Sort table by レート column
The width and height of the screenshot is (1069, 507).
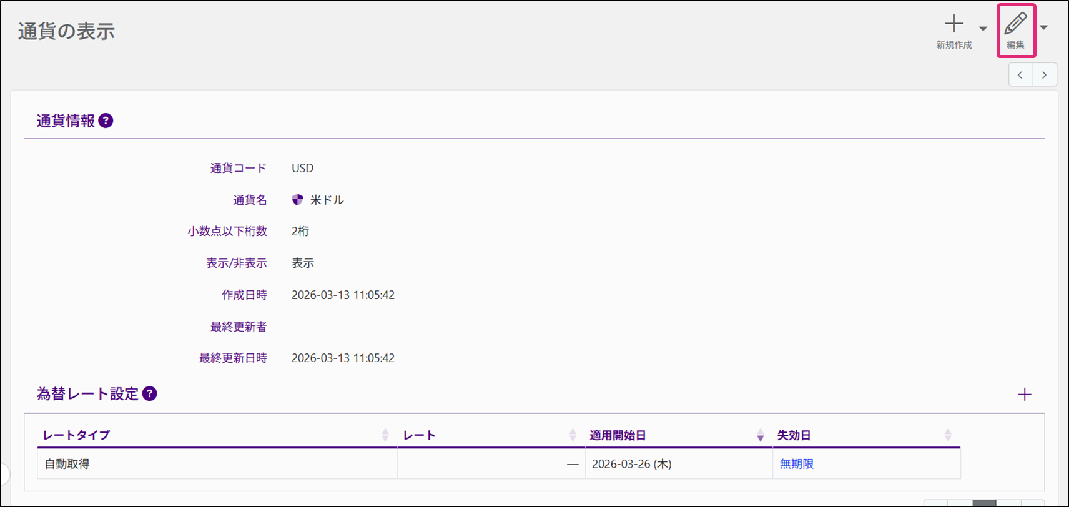(x=573, y=435)
